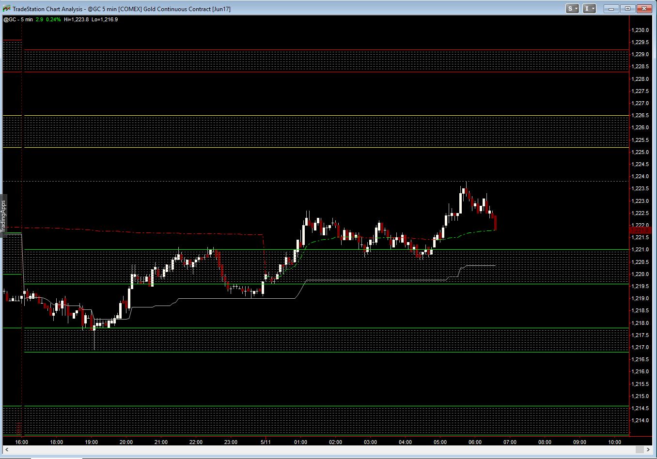Click the 1,223.0 price axis label
Image resolution: width=657 pixels, height=459 pixels.
(x=640, y=201)
